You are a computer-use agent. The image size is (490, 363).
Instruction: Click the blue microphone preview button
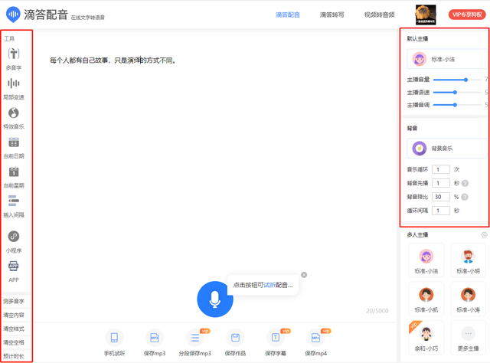[x=215, y=299]
